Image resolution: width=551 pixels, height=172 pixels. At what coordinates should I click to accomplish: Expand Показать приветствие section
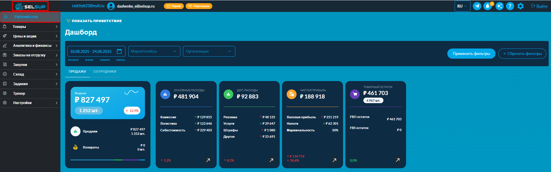94,21
